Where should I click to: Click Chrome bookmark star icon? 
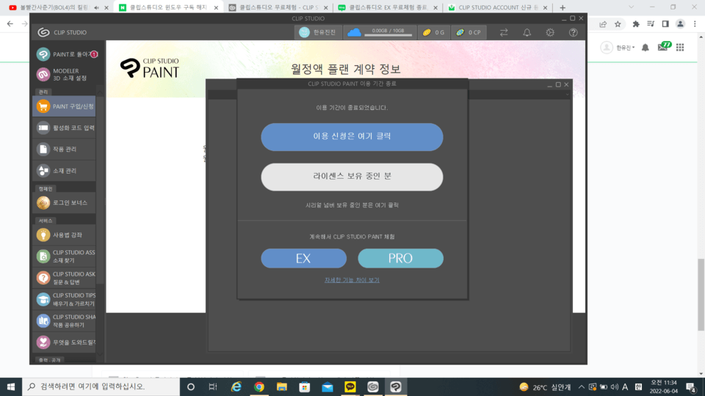point(618,23)
